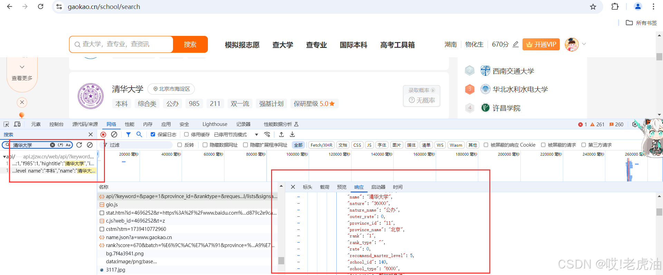Switch to the 源代码/来源 DevTools tab
Image resolution: width=663 pixels, height=275 pixels.
click(85, 124)
